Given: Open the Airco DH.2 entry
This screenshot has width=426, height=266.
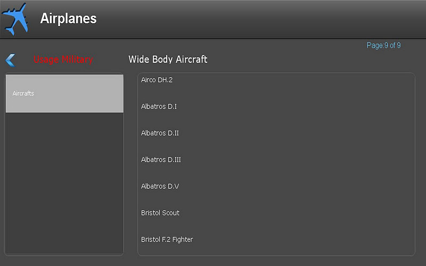Looking at the screenshot, I should click(x=157, y=80).
